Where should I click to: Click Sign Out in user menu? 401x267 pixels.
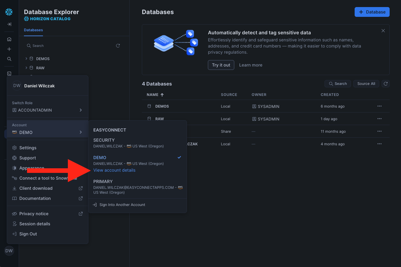[x=28, y=234]
